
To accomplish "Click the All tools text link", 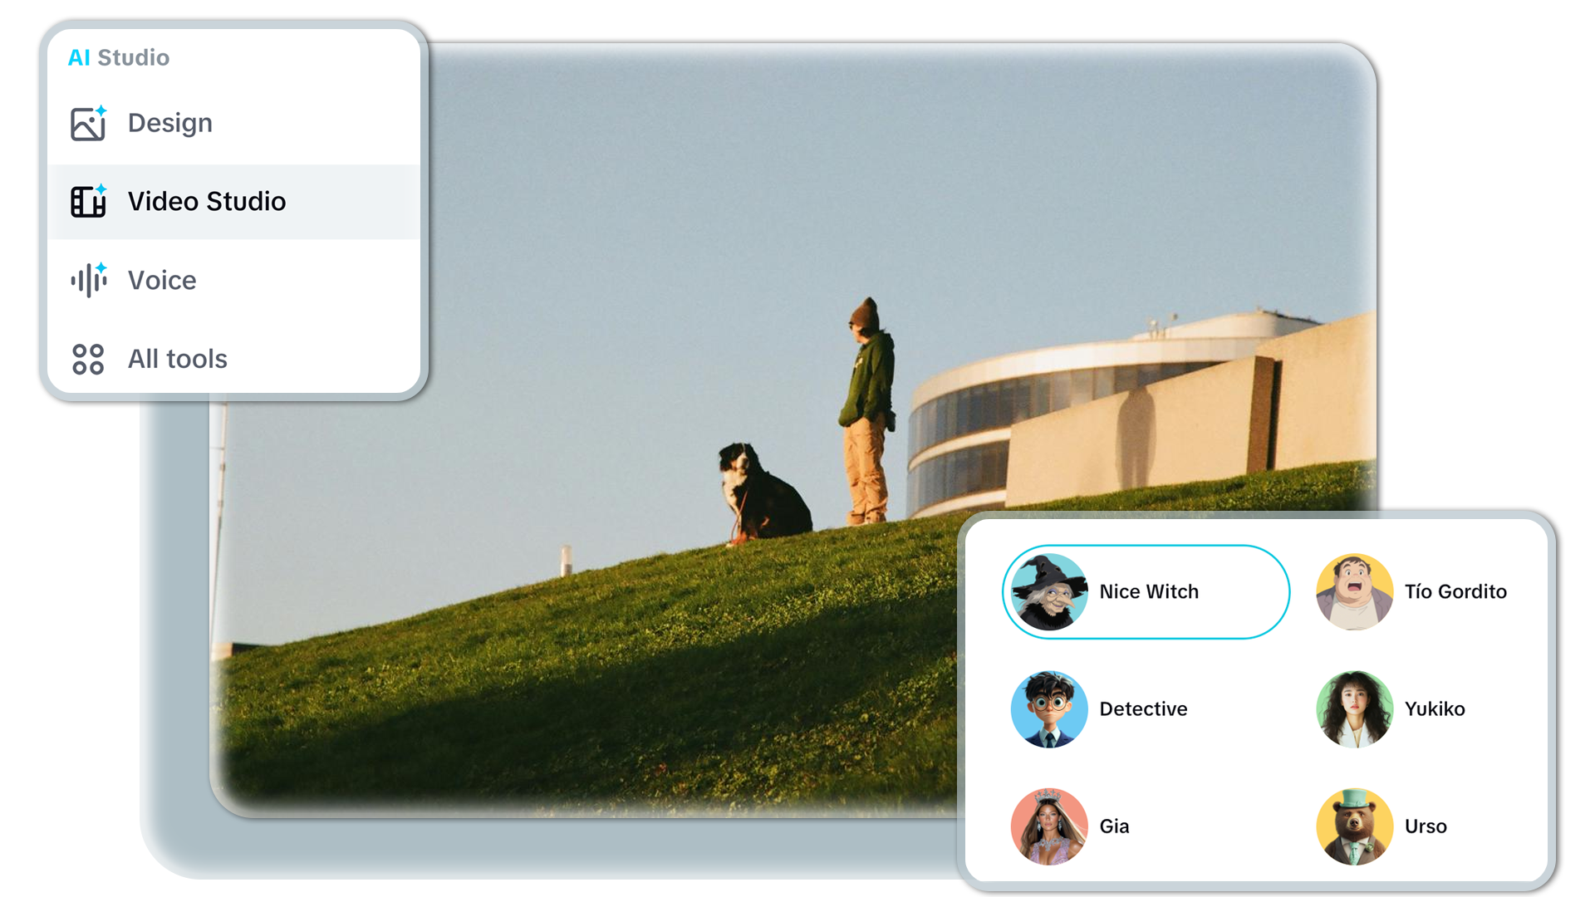I will coord(177,359).
